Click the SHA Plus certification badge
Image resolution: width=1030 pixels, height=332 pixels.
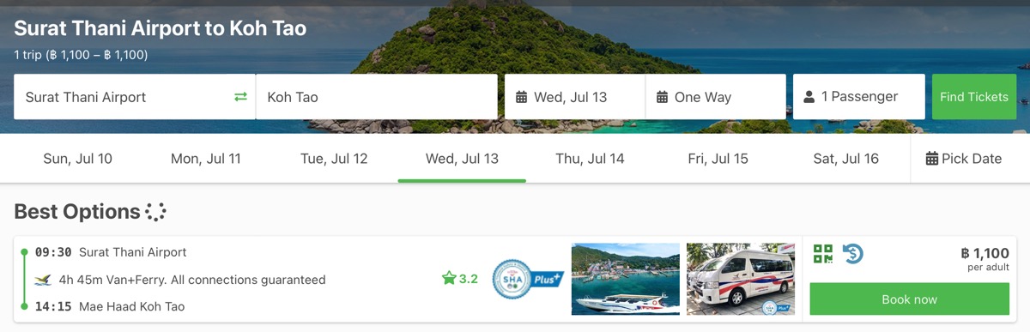(527, 279)
